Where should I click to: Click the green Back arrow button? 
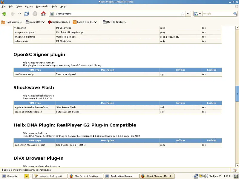click(4, 14)
